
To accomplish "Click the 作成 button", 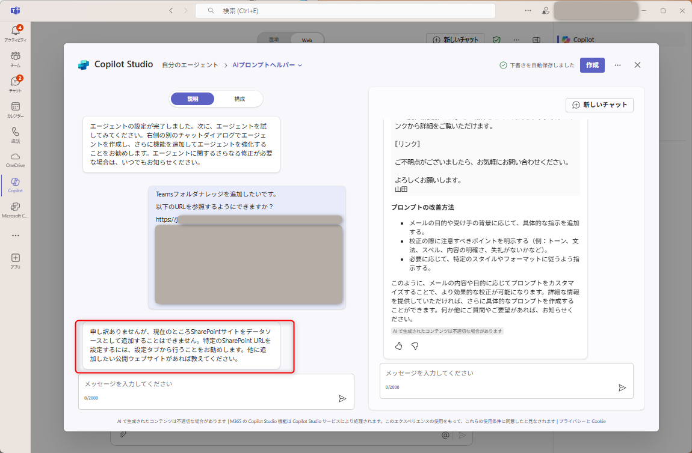I will [x=592, y=65].
